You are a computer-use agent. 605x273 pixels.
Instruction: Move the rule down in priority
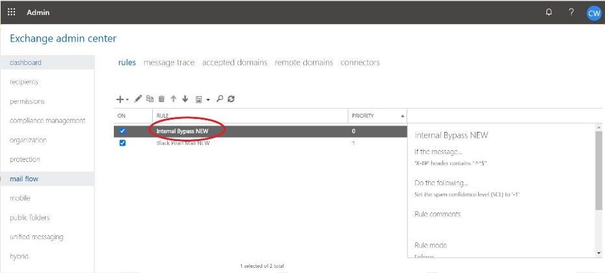pos(185,99)
